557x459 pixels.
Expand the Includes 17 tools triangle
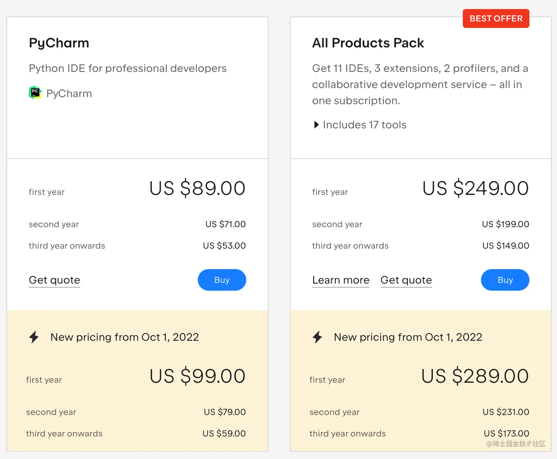pos(316,125)
